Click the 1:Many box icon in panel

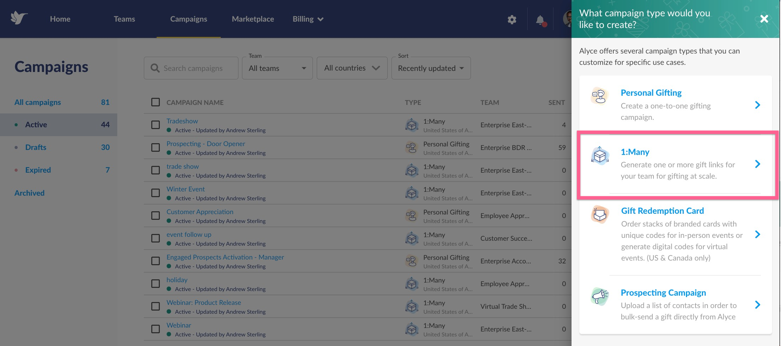600,155
